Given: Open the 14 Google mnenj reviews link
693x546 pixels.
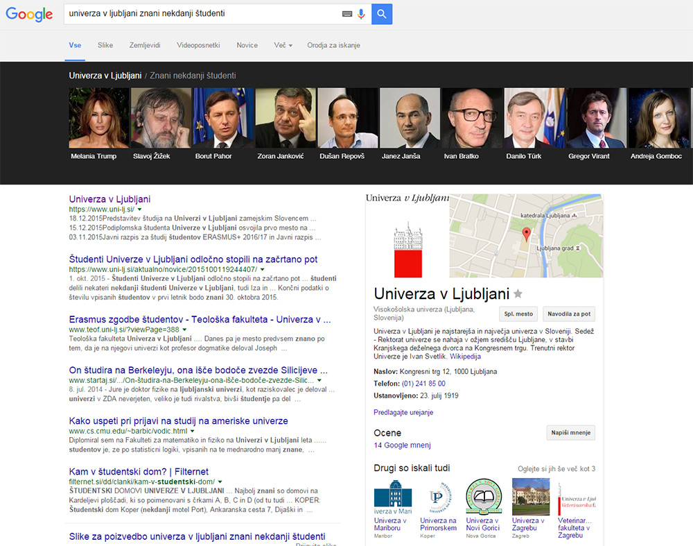Looking at the screenshot, I should click(402, 445).
